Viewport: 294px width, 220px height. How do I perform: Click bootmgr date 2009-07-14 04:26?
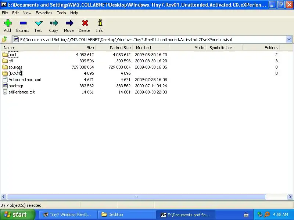coord(151,86)
